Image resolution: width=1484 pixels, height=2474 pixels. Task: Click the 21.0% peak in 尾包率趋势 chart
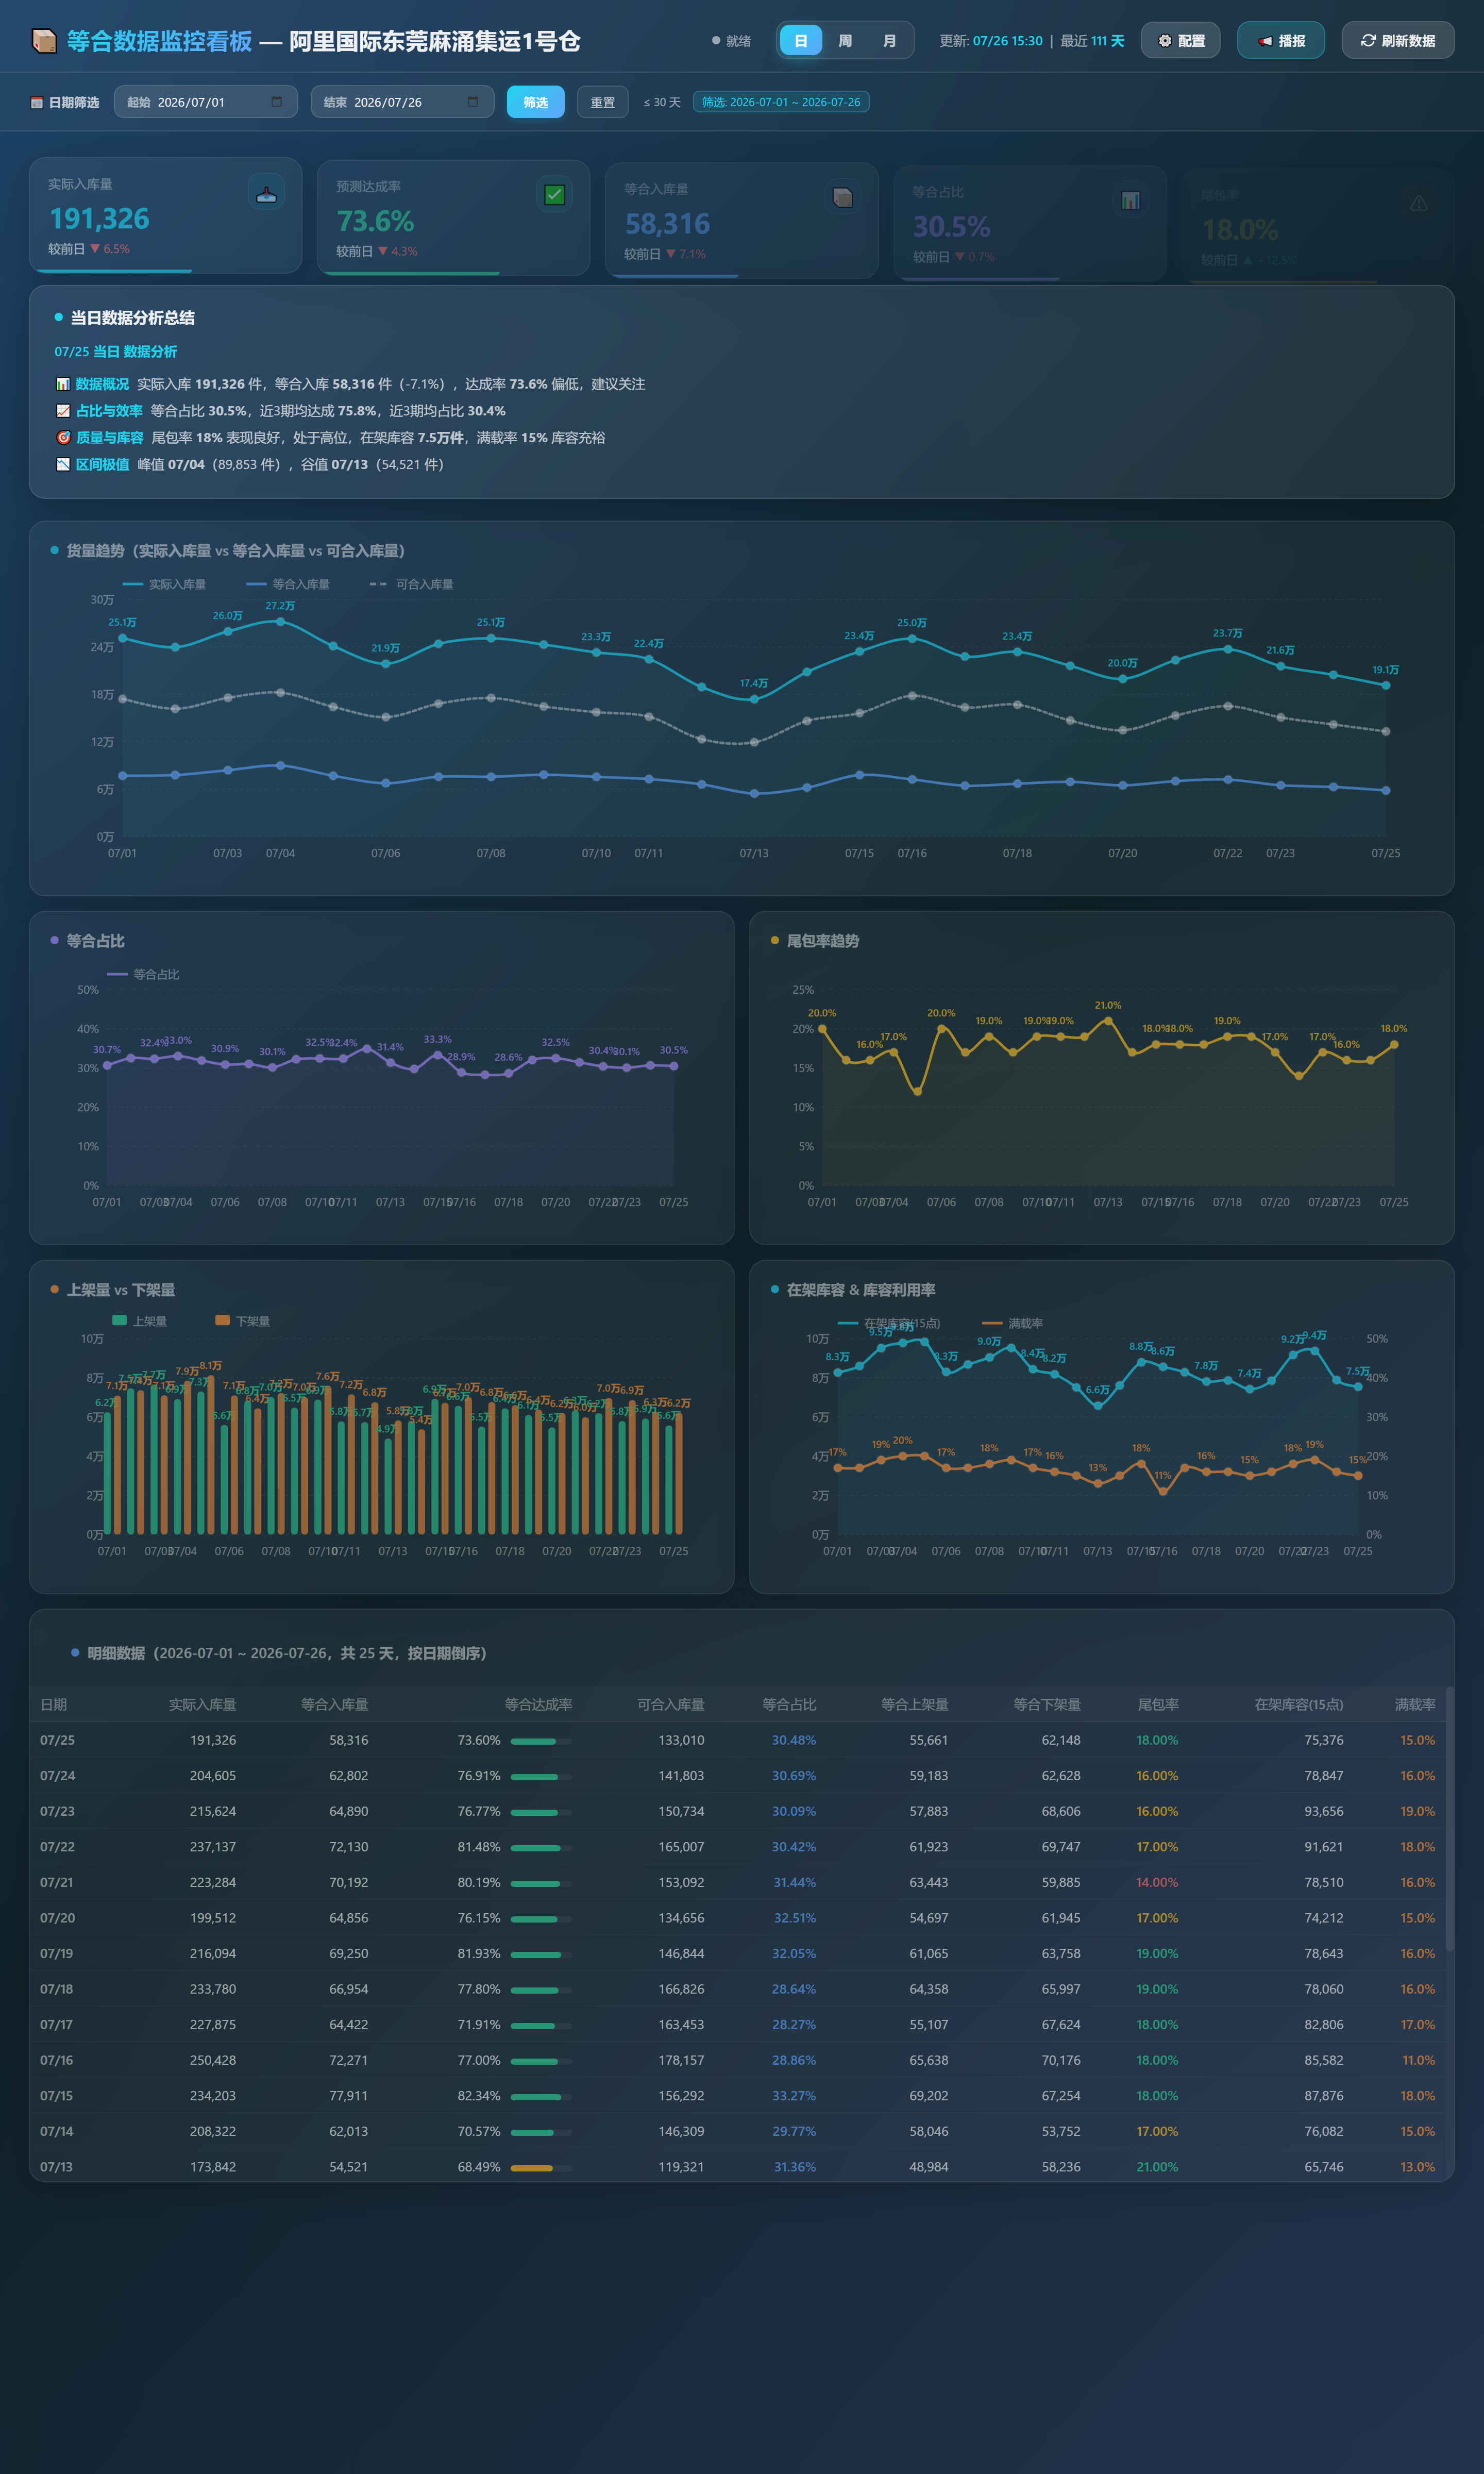click(x=1108, y=1021)
